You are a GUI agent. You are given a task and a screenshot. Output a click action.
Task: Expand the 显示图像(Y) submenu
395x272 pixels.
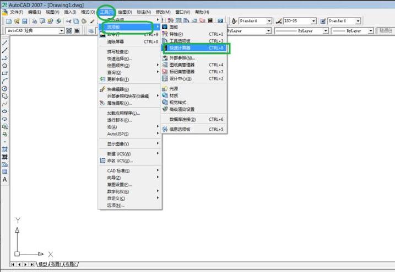tap(129, 143)
